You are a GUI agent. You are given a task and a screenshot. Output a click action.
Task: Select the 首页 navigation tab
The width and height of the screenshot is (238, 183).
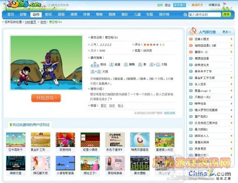coord(11,15)
